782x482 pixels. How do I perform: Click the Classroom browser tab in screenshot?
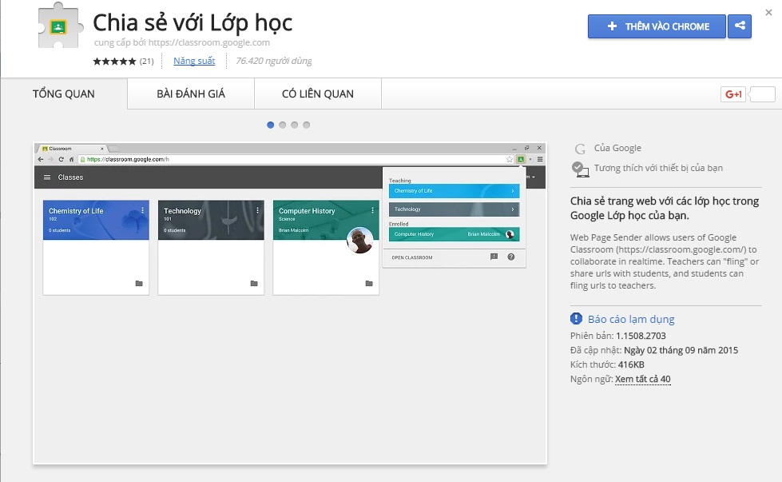(x=73, y=148)
